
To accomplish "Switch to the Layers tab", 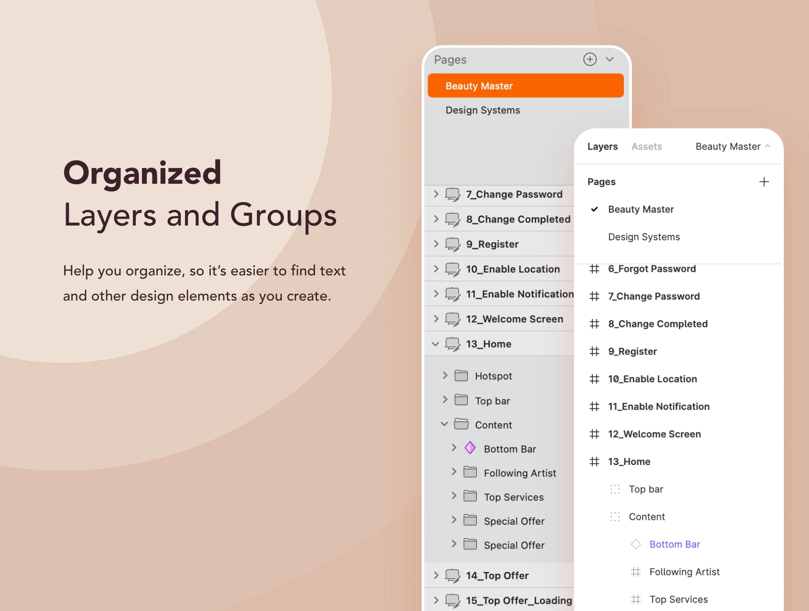I will (602, 146).
